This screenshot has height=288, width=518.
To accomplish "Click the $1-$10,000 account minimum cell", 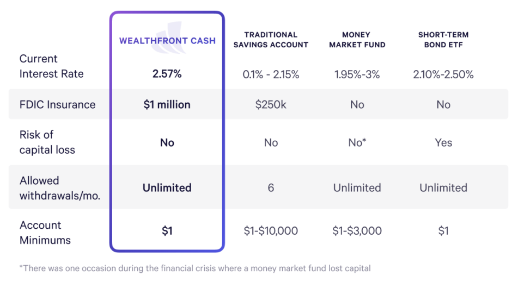I will point(271,231).
